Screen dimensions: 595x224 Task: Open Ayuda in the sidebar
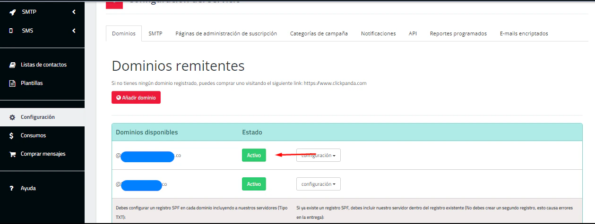pyautogui.click(x=28, y=188)
